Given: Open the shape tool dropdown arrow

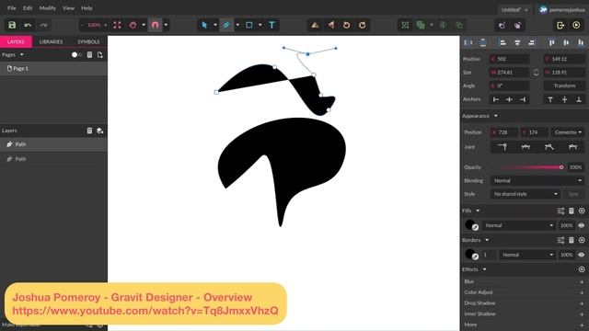Looking at the screenshot, I should 260,25.
